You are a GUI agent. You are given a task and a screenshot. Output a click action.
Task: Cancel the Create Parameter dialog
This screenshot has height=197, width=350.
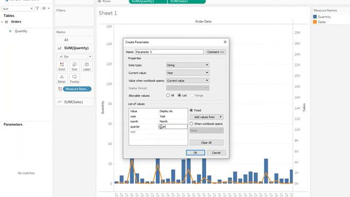(x=216, y=153)
